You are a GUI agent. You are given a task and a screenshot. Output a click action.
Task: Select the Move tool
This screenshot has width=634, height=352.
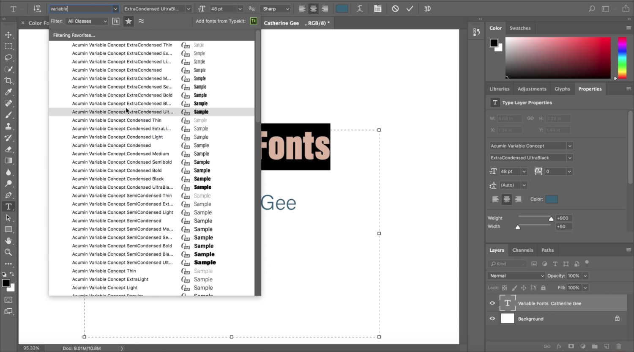8,35
